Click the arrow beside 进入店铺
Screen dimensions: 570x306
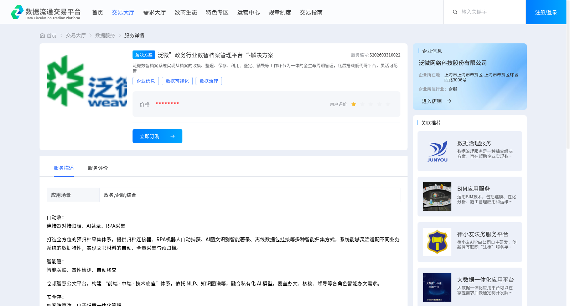449,101
